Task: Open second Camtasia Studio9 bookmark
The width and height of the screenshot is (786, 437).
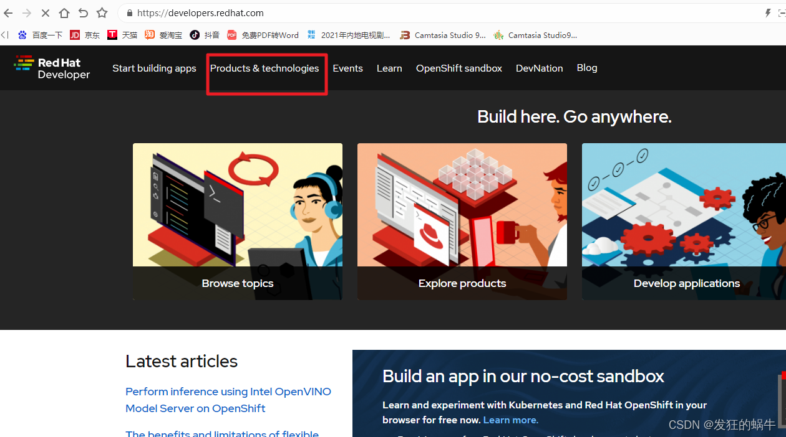Action: click(535, 35)
